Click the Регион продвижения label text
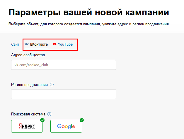This screenshot has width=184, height=139. (29, 85)
